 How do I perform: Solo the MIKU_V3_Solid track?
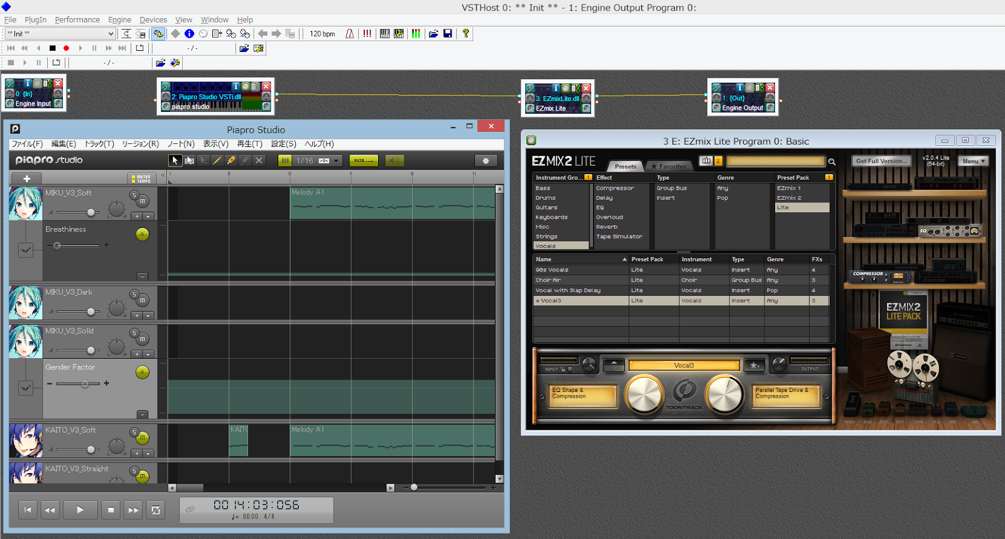tap(134, 333)
